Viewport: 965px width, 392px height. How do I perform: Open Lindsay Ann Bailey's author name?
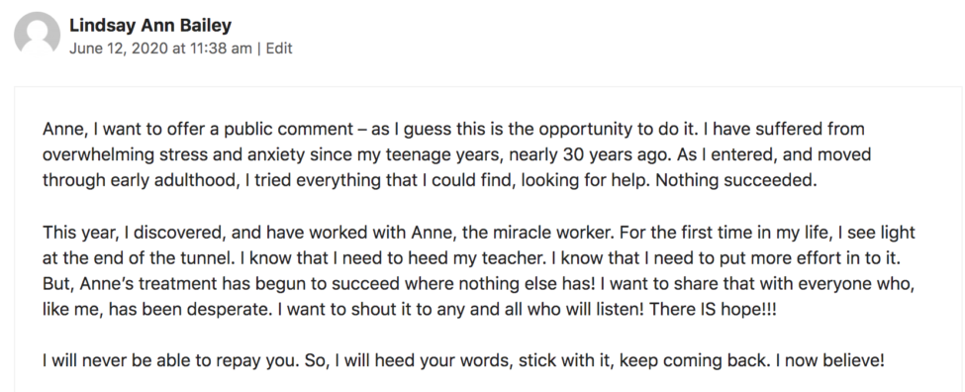click(150, 26)
